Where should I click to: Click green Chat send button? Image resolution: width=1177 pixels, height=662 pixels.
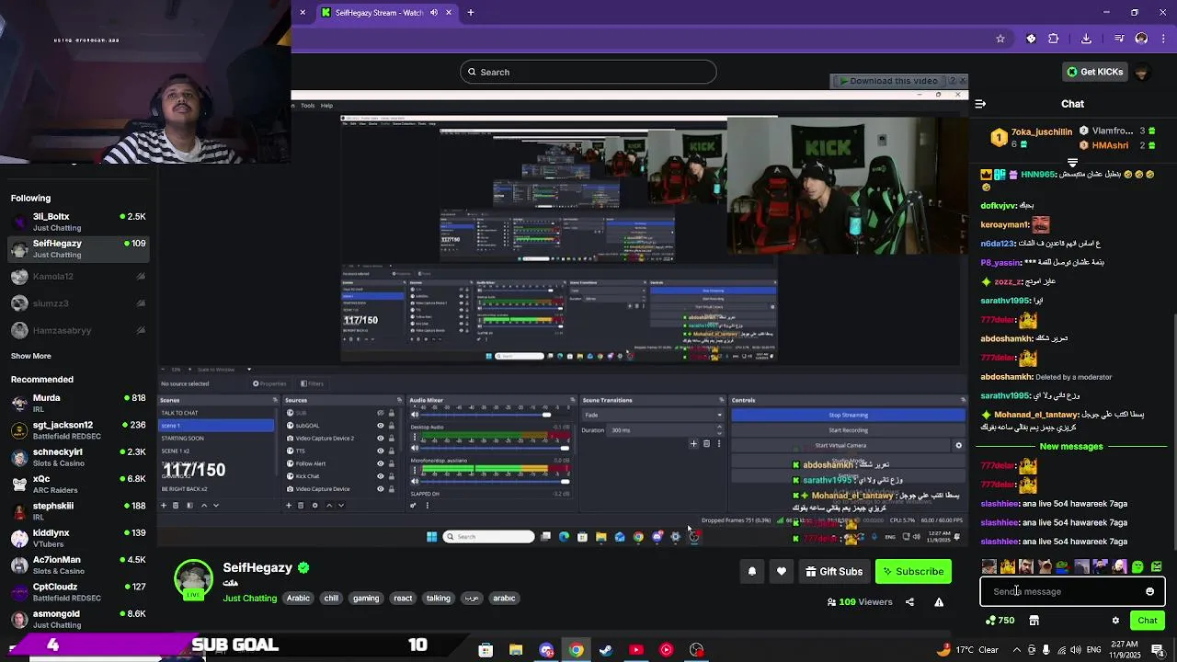1148,621
